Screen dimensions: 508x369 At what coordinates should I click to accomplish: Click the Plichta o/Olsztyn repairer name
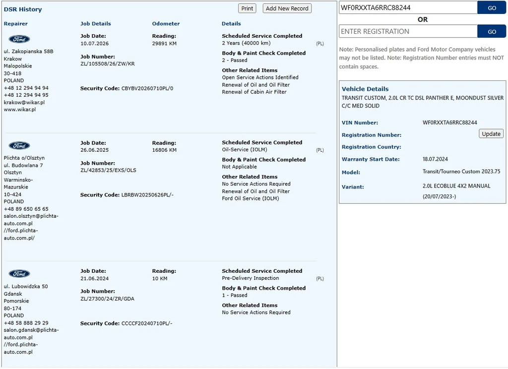tap(24, 158)
